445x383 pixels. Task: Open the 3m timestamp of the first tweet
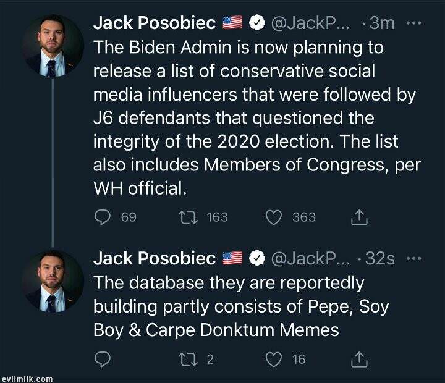point(381,23)
